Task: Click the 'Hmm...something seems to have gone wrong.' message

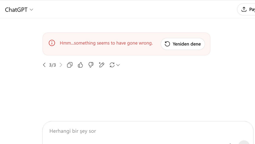Action: click(x=106, y=43)
